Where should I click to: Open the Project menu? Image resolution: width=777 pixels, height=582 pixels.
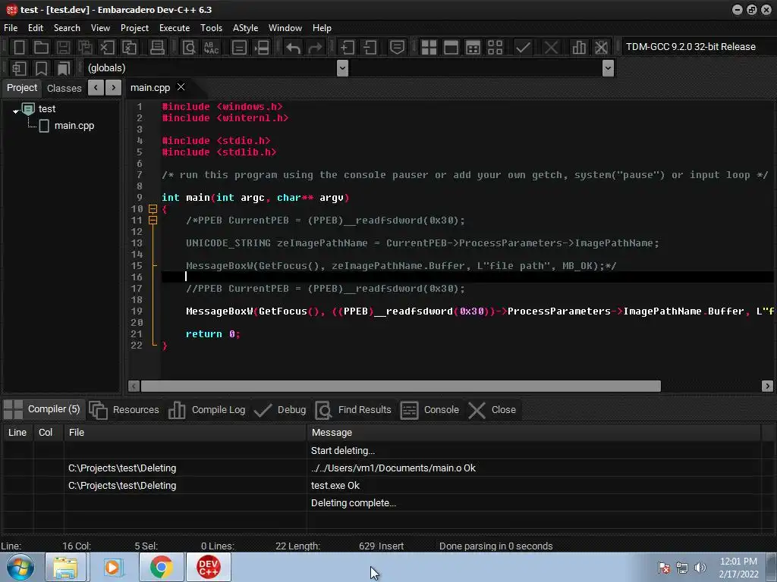click(134, 28)
